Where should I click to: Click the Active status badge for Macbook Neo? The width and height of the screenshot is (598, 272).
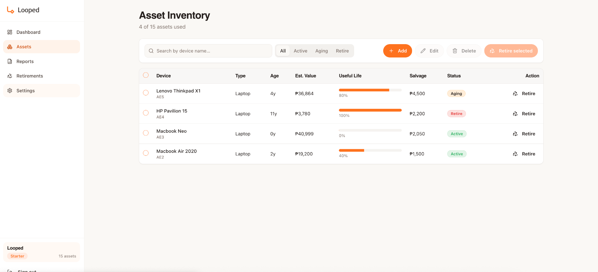[x=457, y=134]
